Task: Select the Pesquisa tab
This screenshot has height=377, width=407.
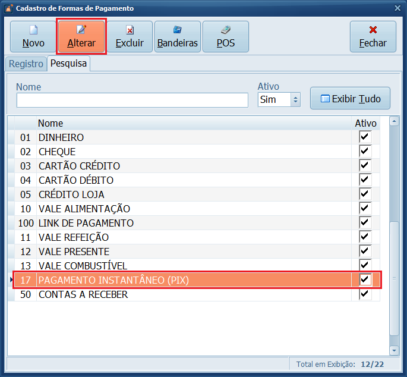Action: [68, 64]
